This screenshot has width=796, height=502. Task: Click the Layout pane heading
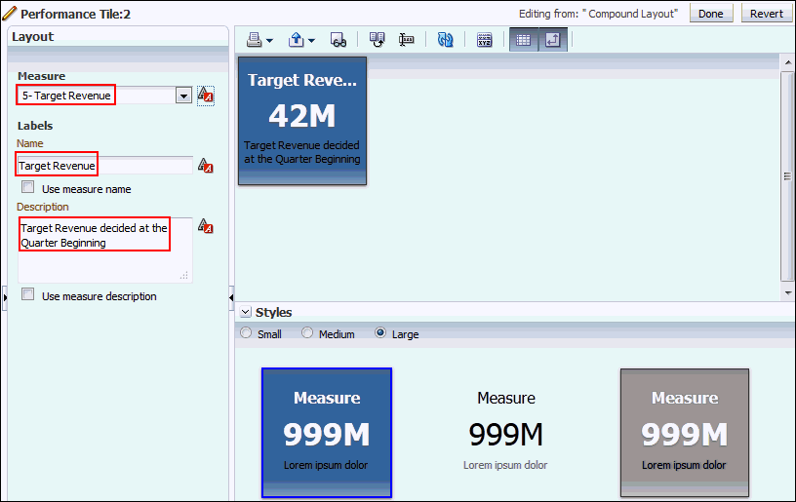point(32,36)
